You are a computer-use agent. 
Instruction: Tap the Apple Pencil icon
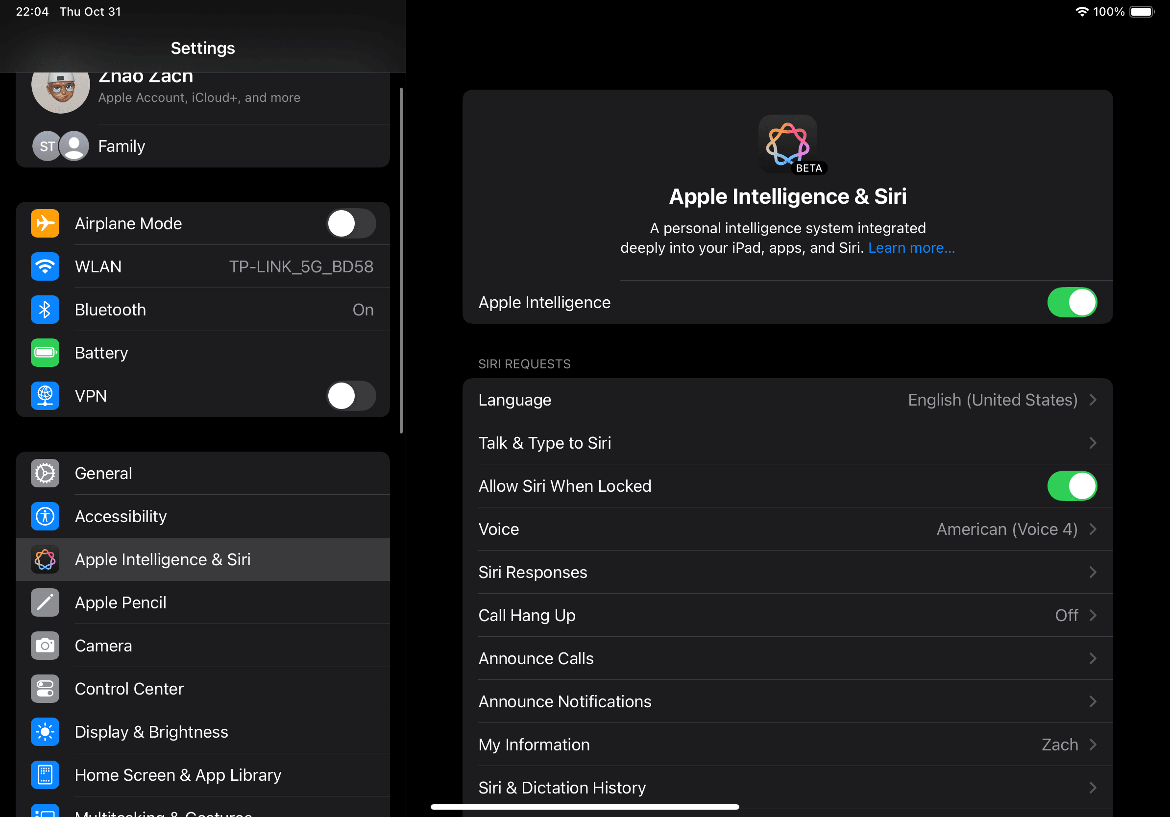45,602
